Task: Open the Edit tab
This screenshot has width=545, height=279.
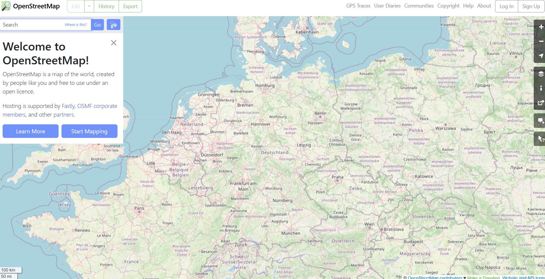Action: coord(76,6)
